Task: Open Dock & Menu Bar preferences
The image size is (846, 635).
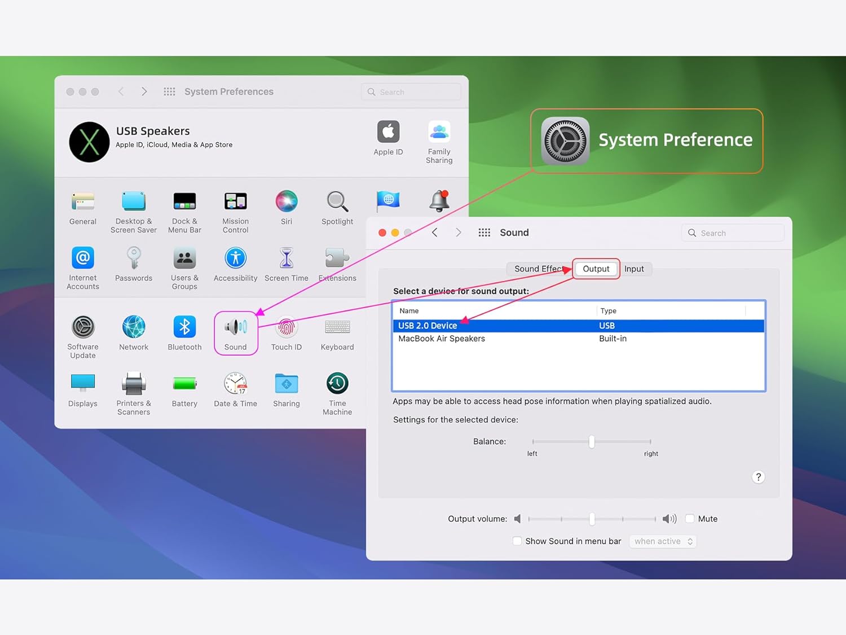Action: 184,212
